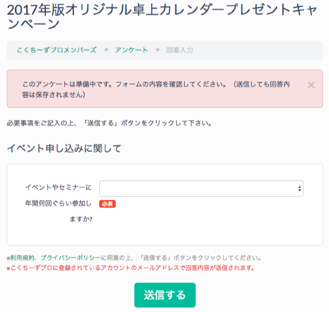Click the イベントやセミナーに question label
The image size is (329, 312).
coord(58,188)
